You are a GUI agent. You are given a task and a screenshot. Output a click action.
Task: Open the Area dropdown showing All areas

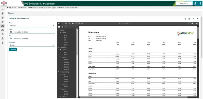[x=32, y=26]
